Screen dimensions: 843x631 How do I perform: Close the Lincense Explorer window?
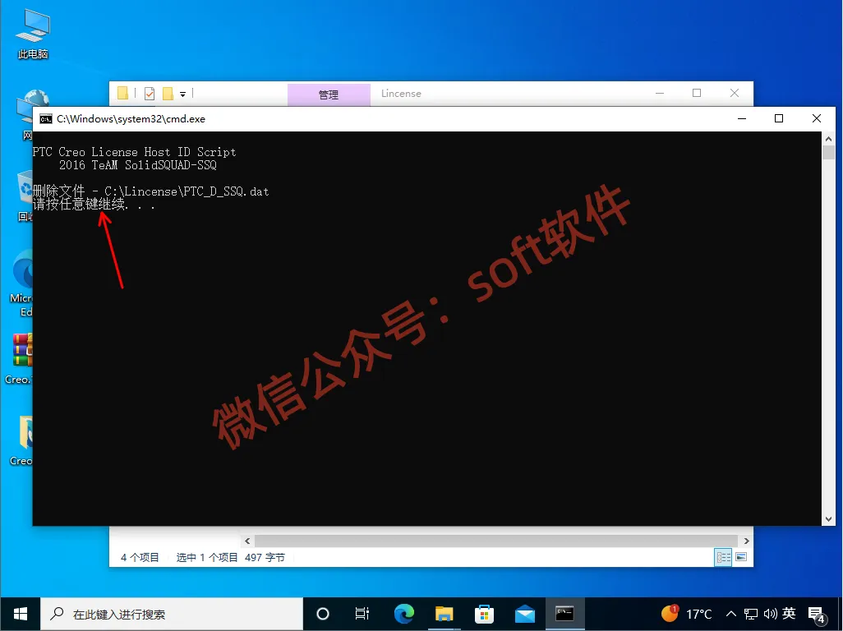[x=735, y=93]
